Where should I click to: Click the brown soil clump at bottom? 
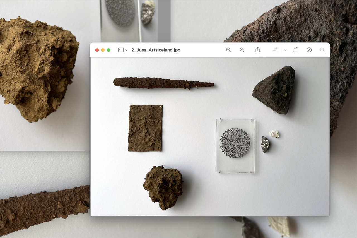[x=163, y=187]
